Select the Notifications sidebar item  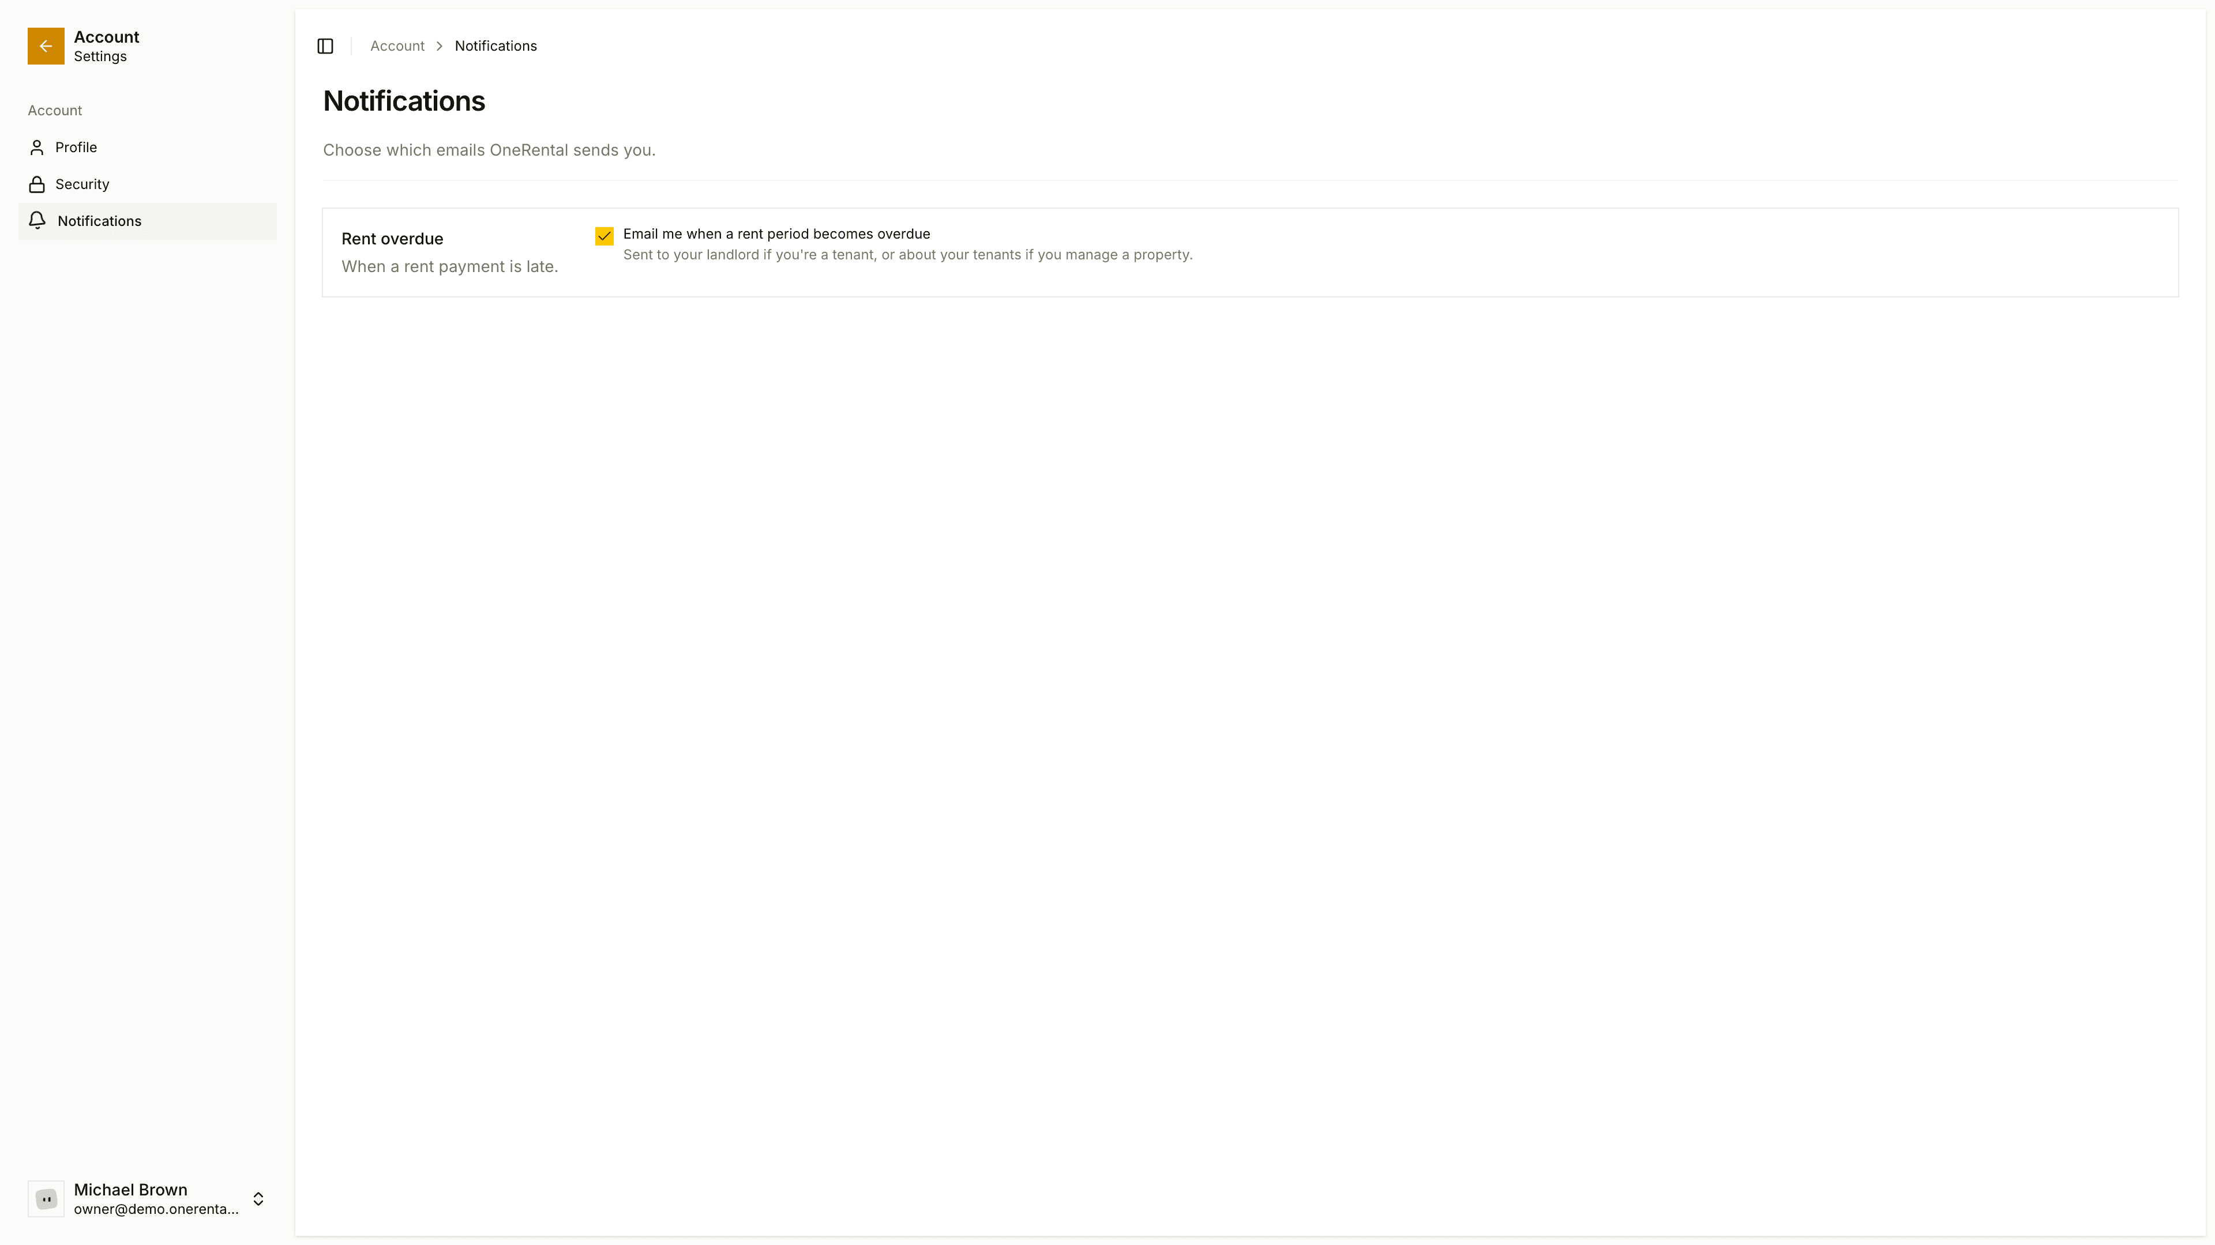tap(147, 221)
